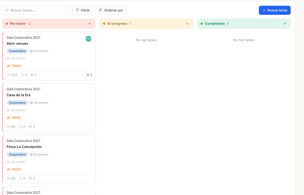304x195 pixels.
Task: Click Corporativo tag on Casa de la Era
Action: (17, 103)
